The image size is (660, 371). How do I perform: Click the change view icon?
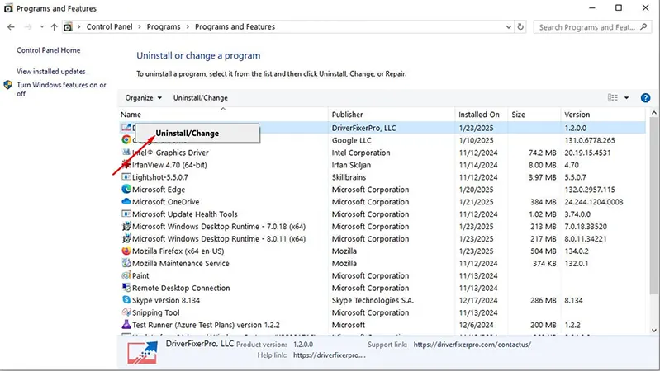click(x=613, y=97)
